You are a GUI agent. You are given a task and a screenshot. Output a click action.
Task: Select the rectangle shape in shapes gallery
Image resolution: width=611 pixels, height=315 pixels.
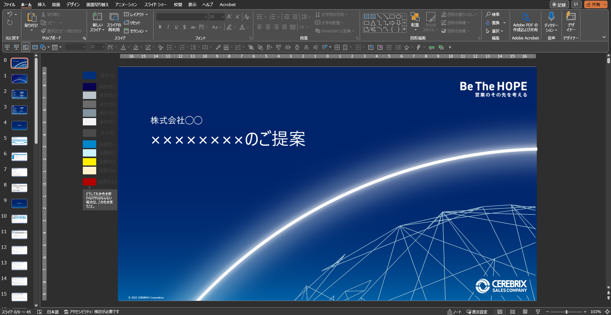[x=392, y=17]
